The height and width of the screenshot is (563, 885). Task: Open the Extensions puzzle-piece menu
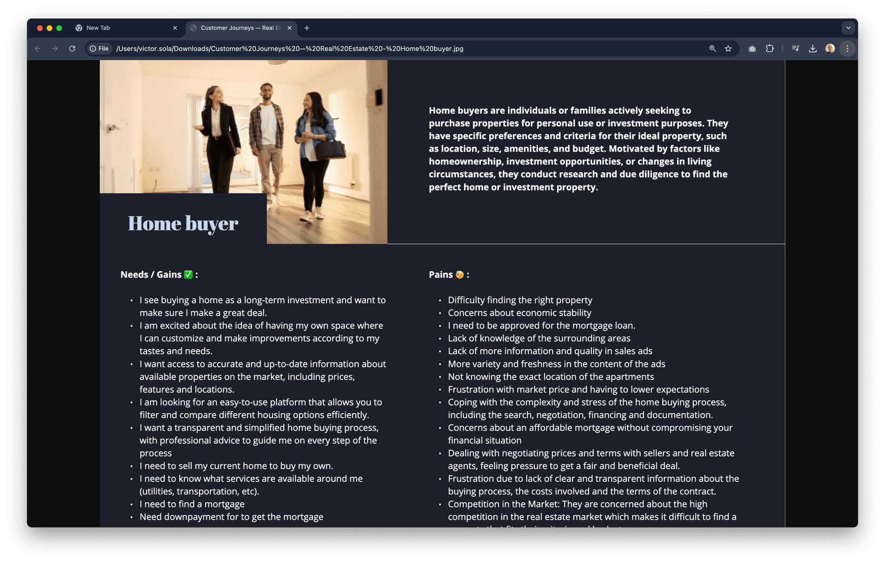(770, 48)
